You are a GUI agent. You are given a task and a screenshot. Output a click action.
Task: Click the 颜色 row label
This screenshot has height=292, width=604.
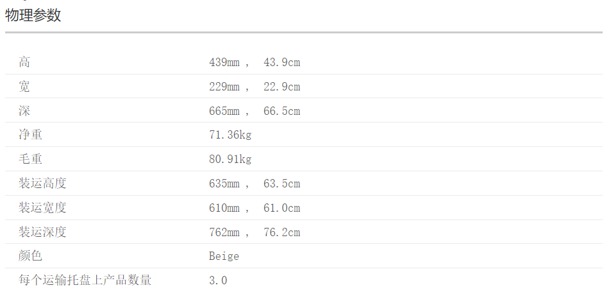(x=30, y=256)
